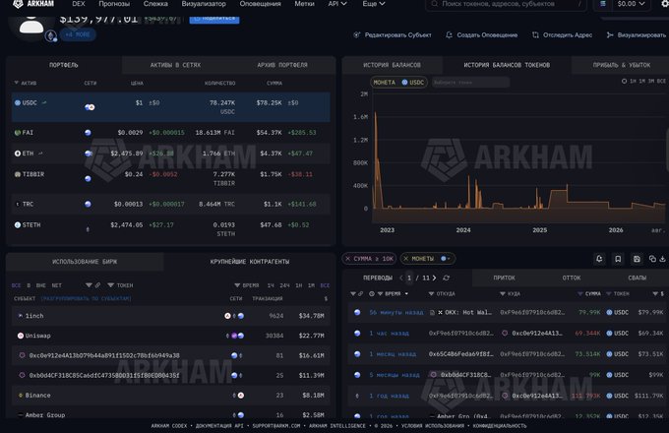669x433 pixels.
Task: Set chart range to ВСЕ
Action: 661,81
